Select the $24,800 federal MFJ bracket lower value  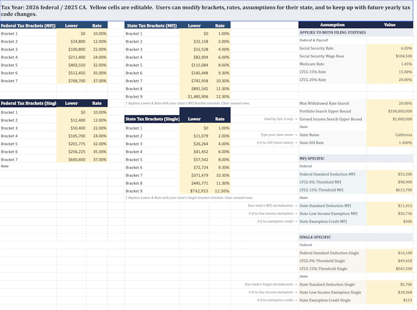pyautogui.click(x=71, y=42)
